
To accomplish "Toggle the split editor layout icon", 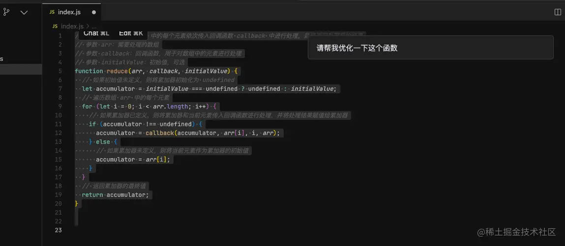I will point(558,12).
